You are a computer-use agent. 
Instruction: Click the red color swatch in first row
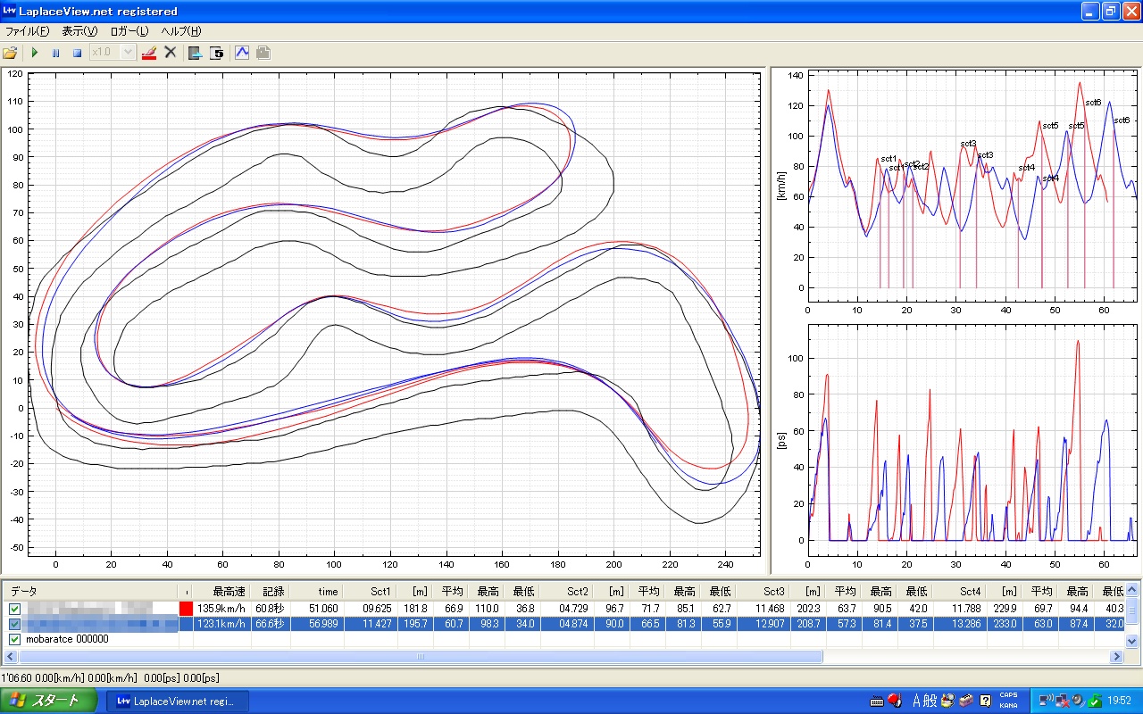[186, 609]
